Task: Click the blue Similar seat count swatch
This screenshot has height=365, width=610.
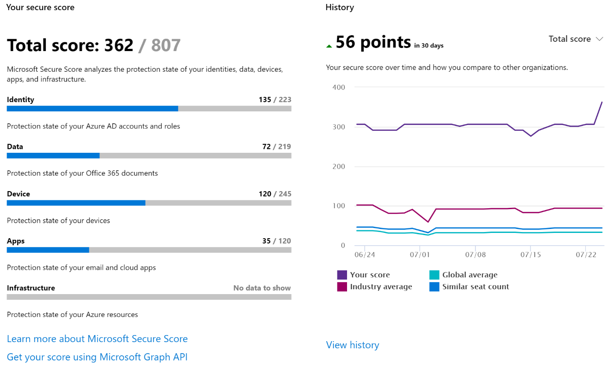Action: (434, 287)
